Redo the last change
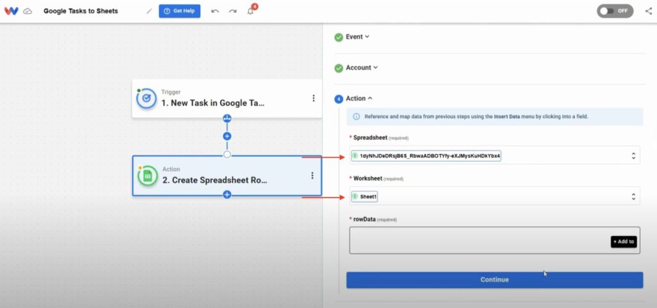The image size is (657, 308). (232, 12)
